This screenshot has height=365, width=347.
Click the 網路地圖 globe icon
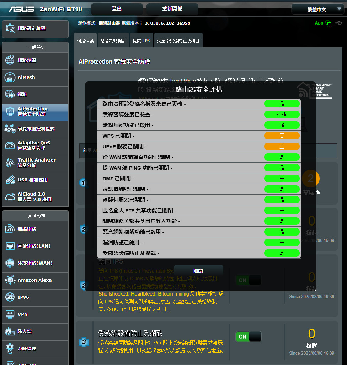tap(10, 60)
